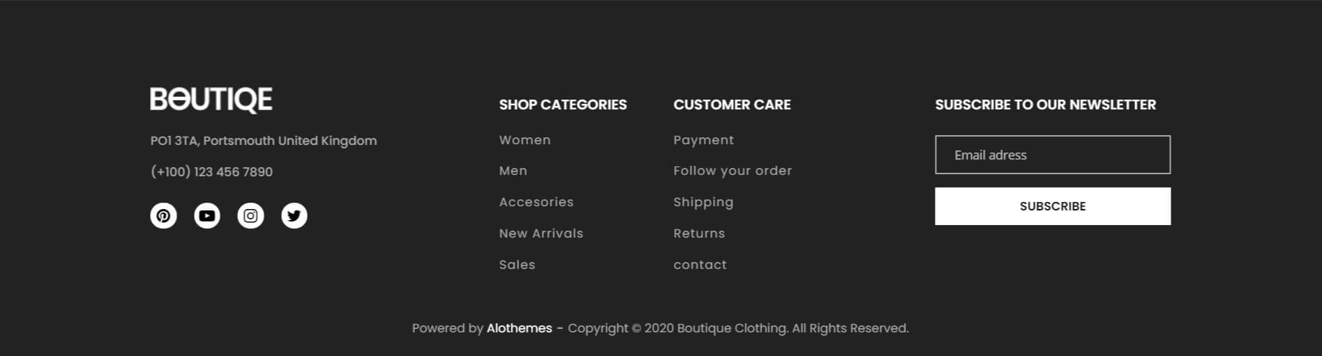
Task: Go to the Men category
Action: (513, 171)
